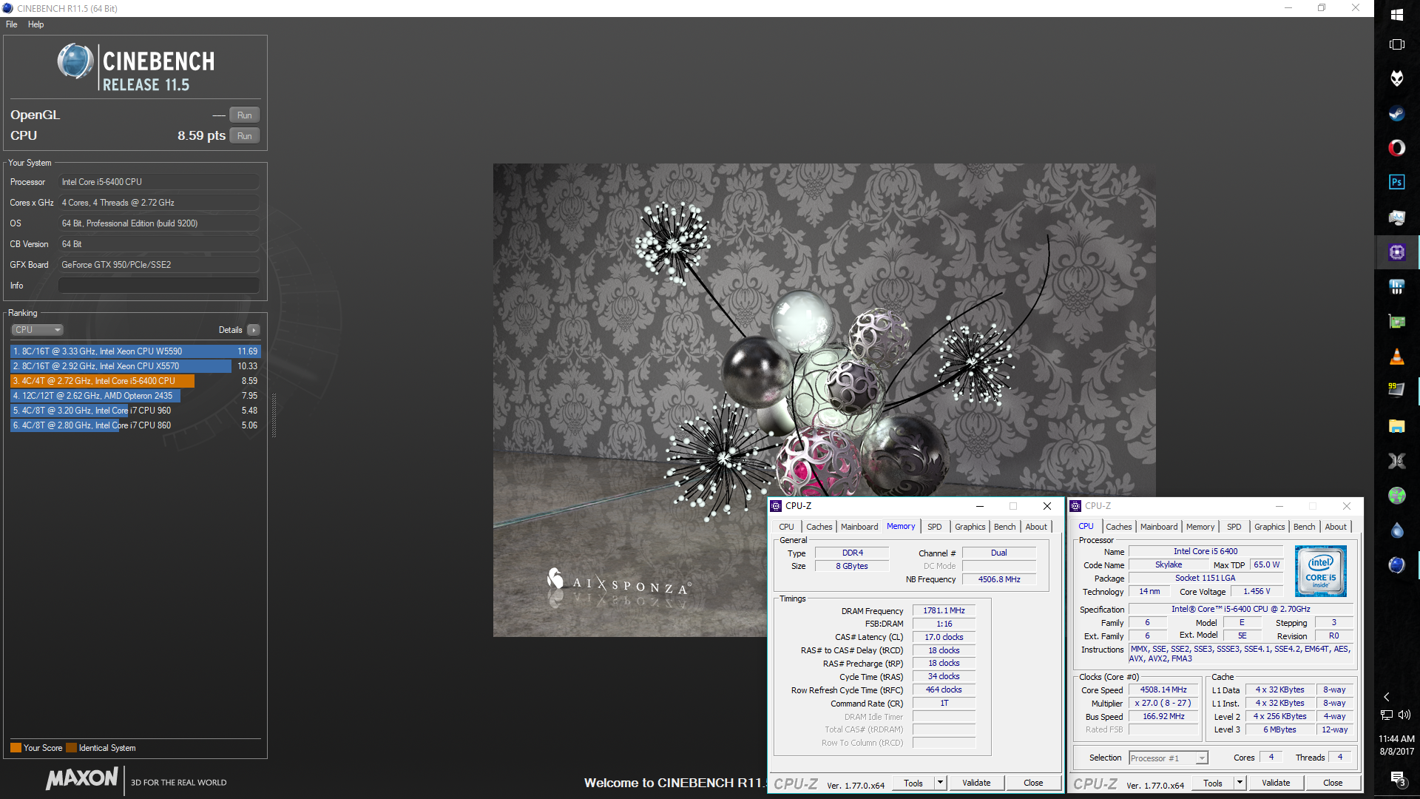1420x799 pixels.
Task: Open the network status tray icon
Action: click(x=1387, y=715)
